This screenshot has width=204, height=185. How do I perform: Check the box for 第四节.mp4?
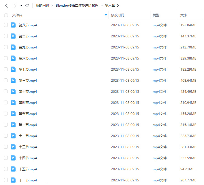[6, 102]
